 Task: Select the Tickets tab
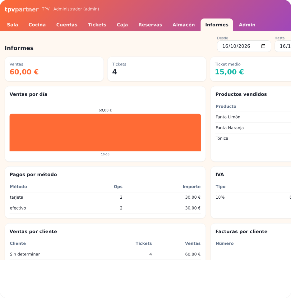click(97, 25)
